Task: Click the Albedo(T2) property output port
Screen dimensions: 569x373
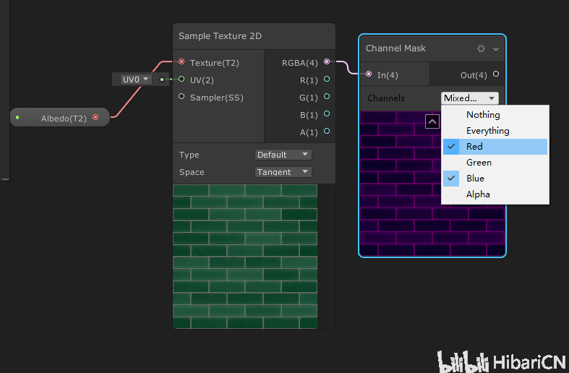Action: [x=95, y=117]
